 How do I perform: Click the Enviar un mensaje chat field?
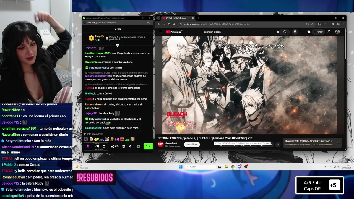97,146
